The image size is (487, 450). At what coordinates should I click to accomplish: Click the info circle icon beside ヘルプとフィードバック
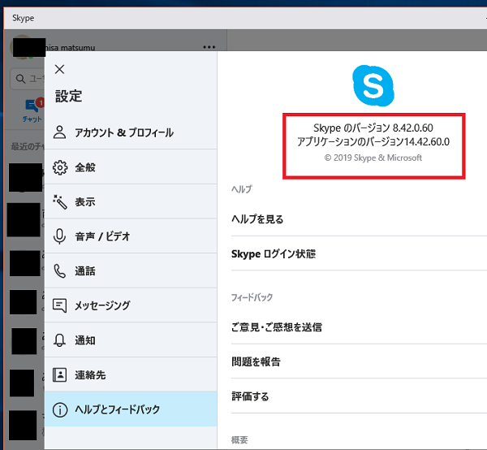59,409
